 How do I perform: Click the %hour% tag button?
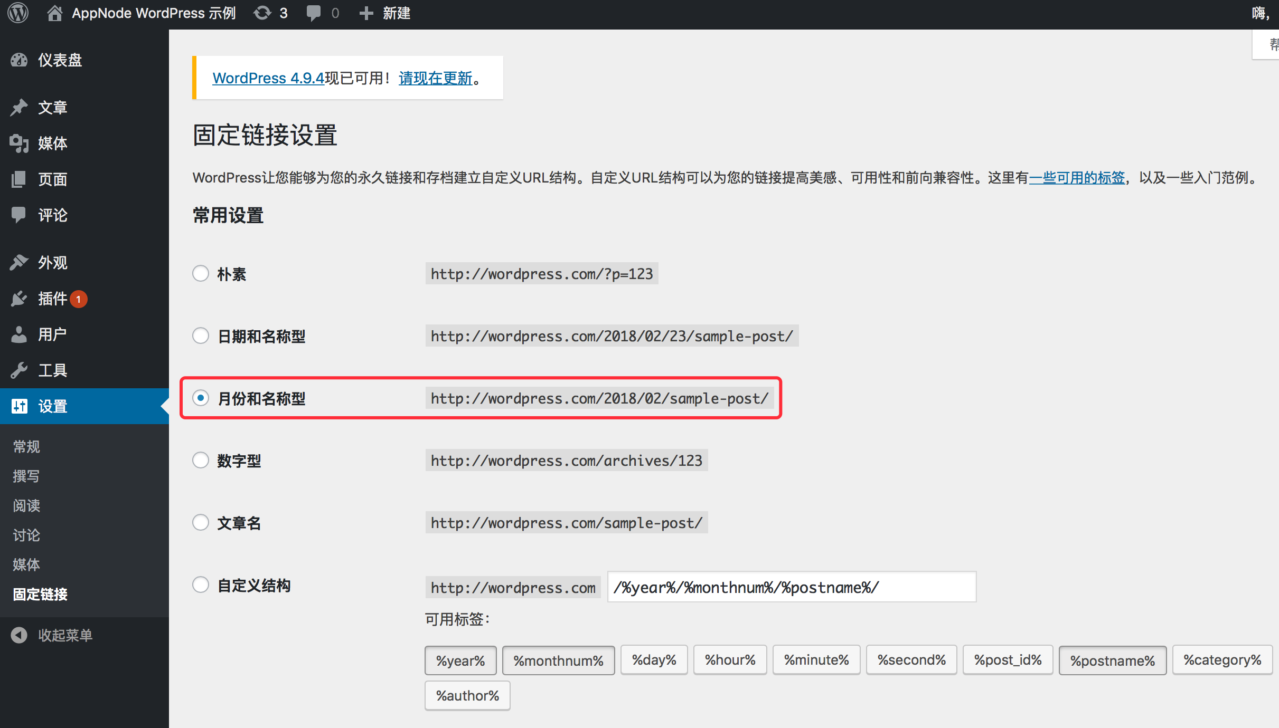[x=730, y=660]
